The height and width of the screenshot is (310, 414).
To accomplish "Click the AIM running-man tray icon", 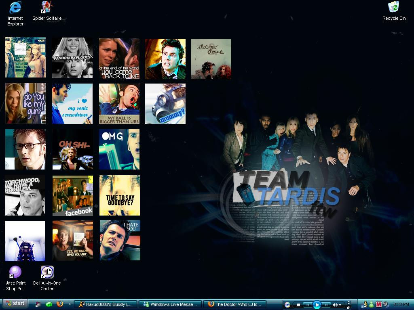I will tap(366, 304).
